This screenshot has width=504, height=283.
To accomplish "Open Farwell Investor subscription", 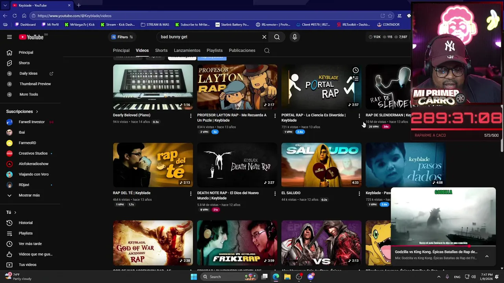I will (x=31, y=122).
